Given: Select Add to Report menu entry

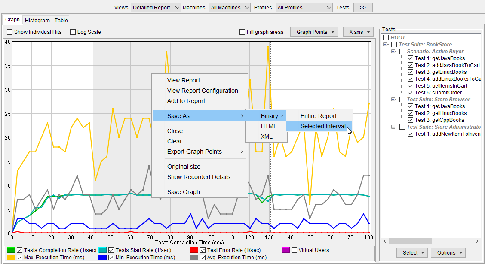Looking at the screenshot, I should point(200,101).
